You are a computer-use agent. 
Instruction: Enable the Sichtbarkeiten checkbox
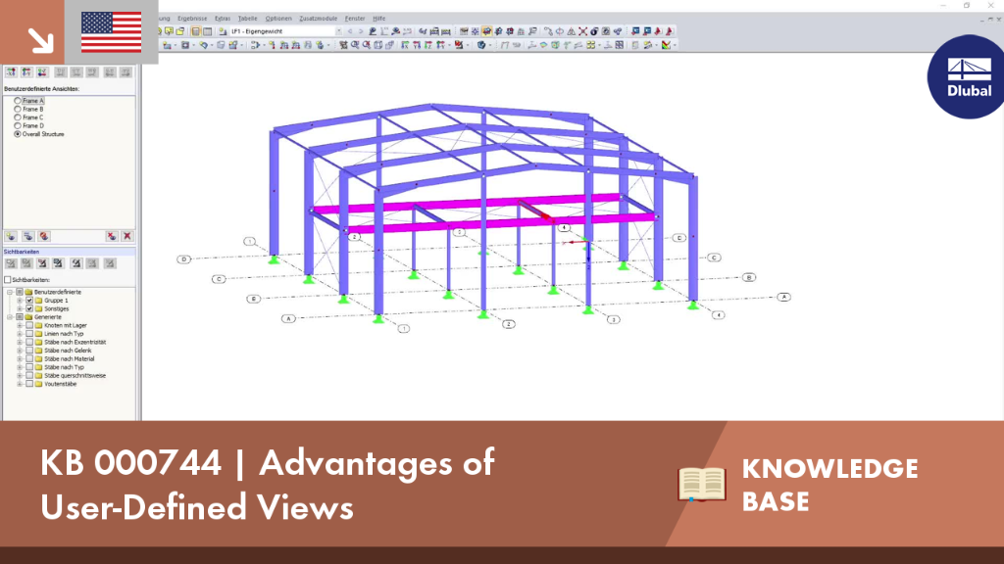[8, 280]
